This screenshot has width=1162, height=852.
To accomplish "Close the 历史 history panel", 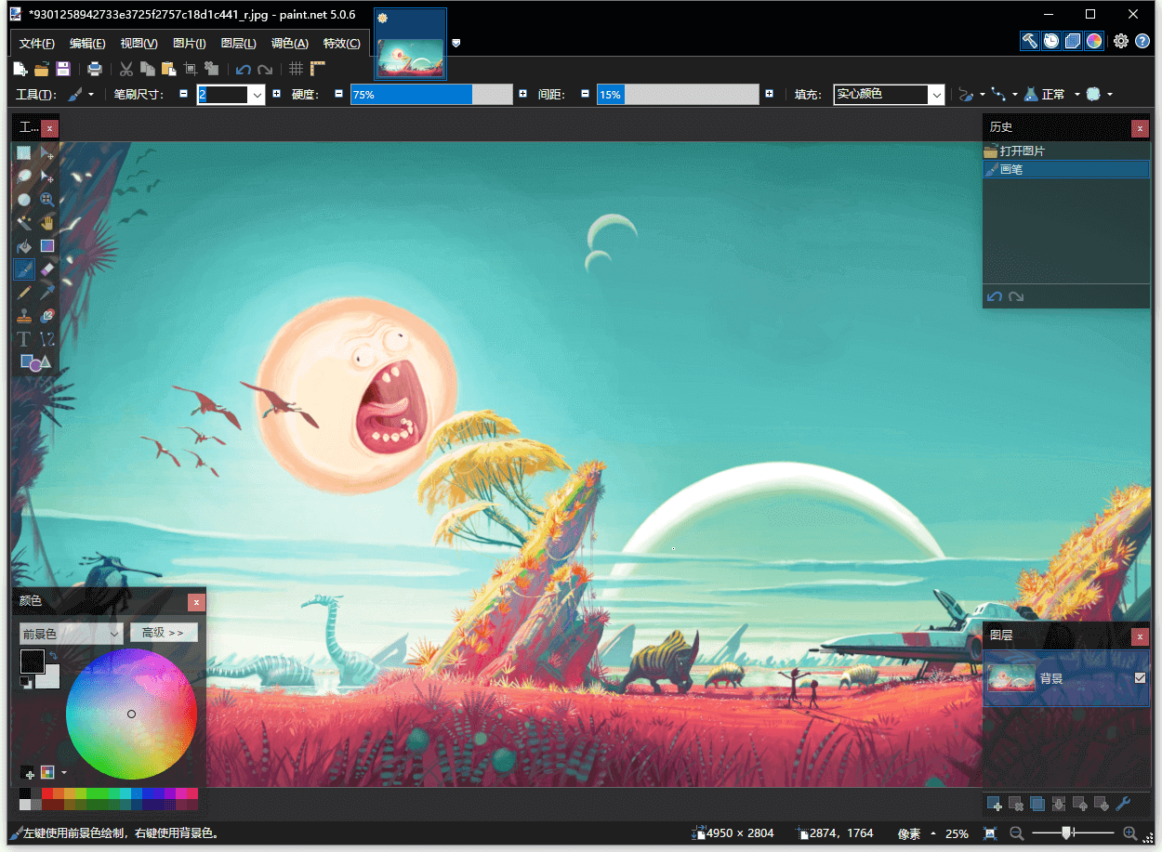I will click(1141, 128).
